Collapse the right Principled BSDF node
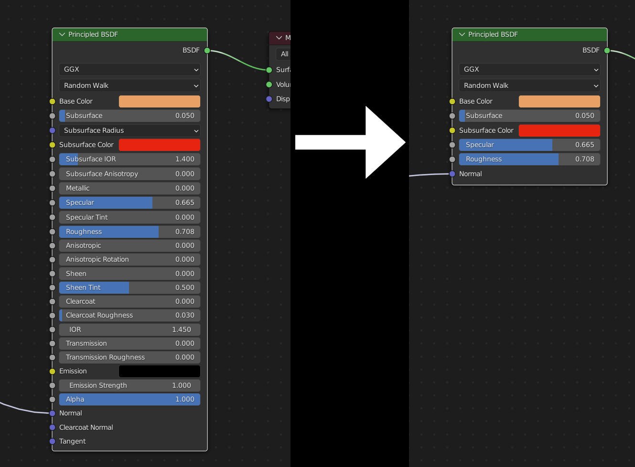The height and width of the screenshot is (467, 635). 462,34
